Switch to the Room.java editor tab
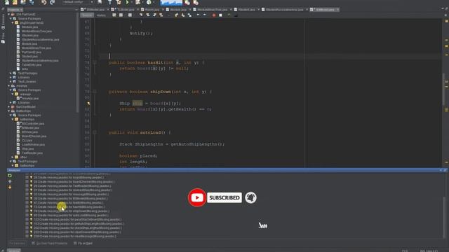The height and width of the screenshot is (252, 449). (152, 10)
